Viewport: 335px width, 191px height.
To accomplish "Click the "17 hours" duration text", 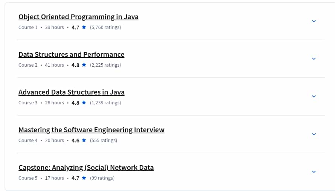I will 55,178.
